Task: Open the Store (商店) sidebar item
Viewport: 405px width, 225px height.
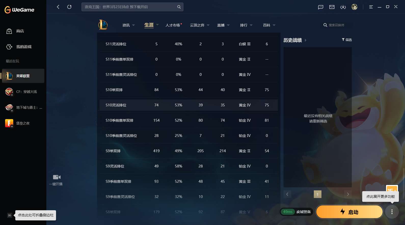Action: (x=23, y=31)
